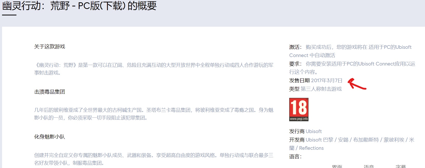Click the PEGI 18 age rating badge
This screenshot has height=168, width=425.
point(299,109)
